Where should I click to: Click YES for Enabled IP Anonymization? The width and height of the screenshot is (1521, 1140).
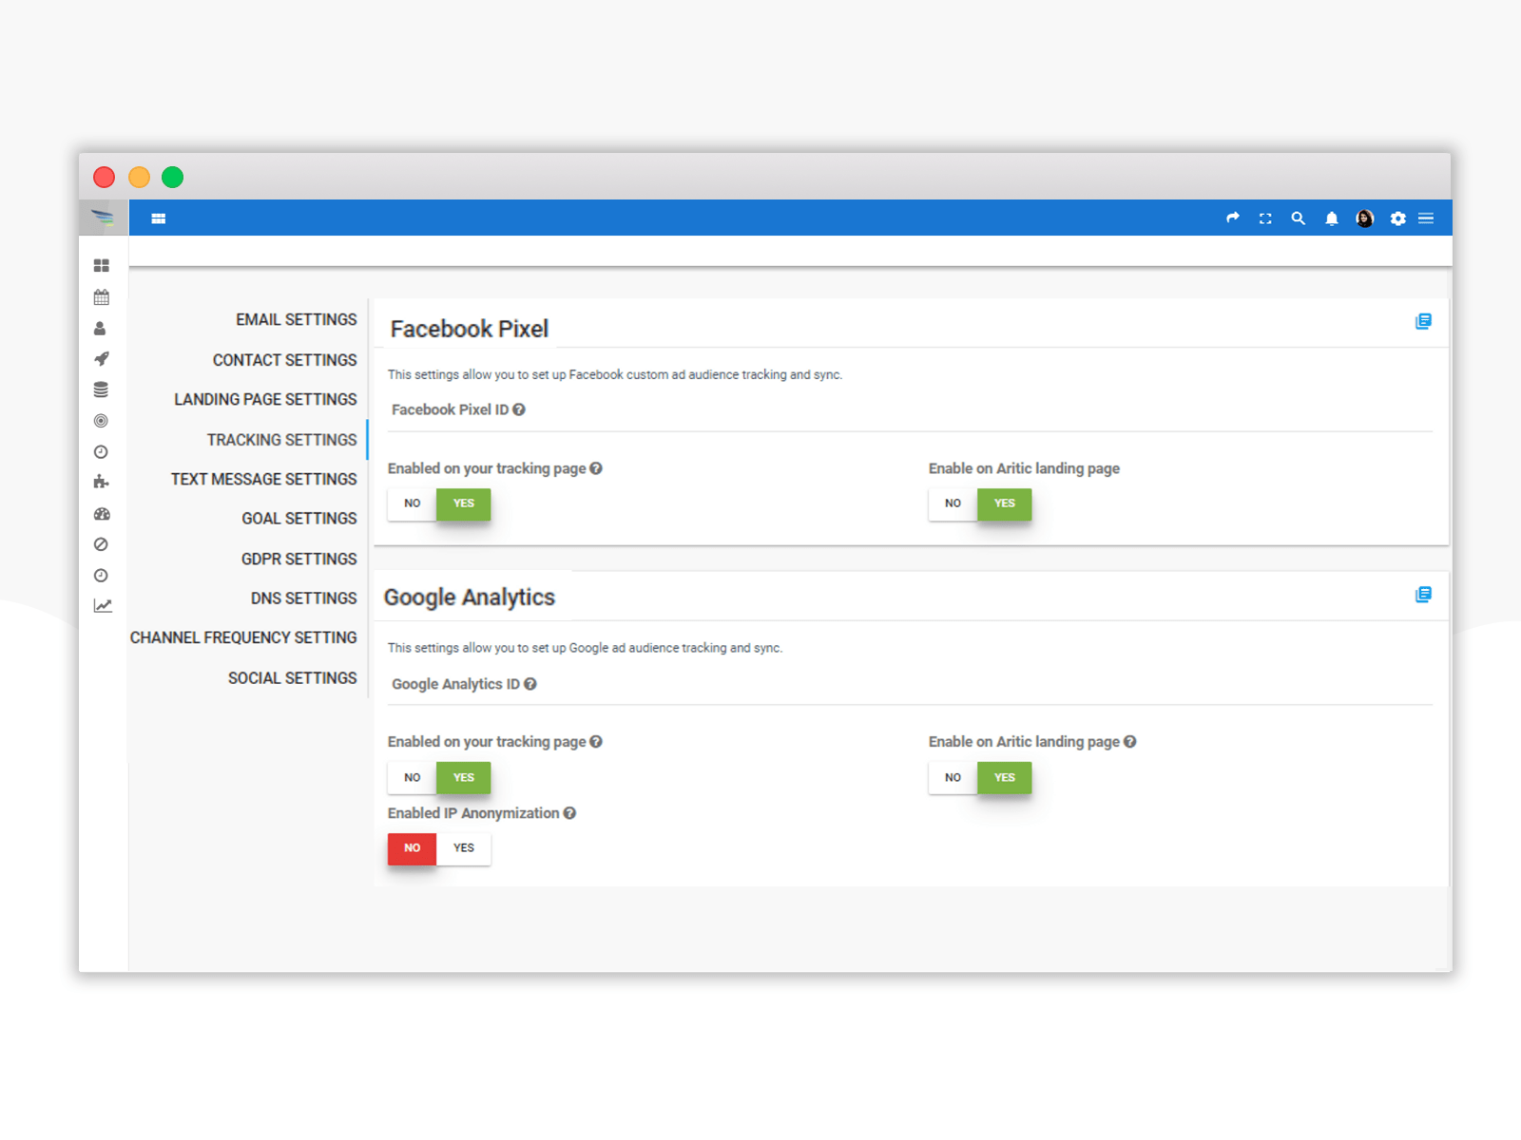pyautogui.click(x=464, y=848)
